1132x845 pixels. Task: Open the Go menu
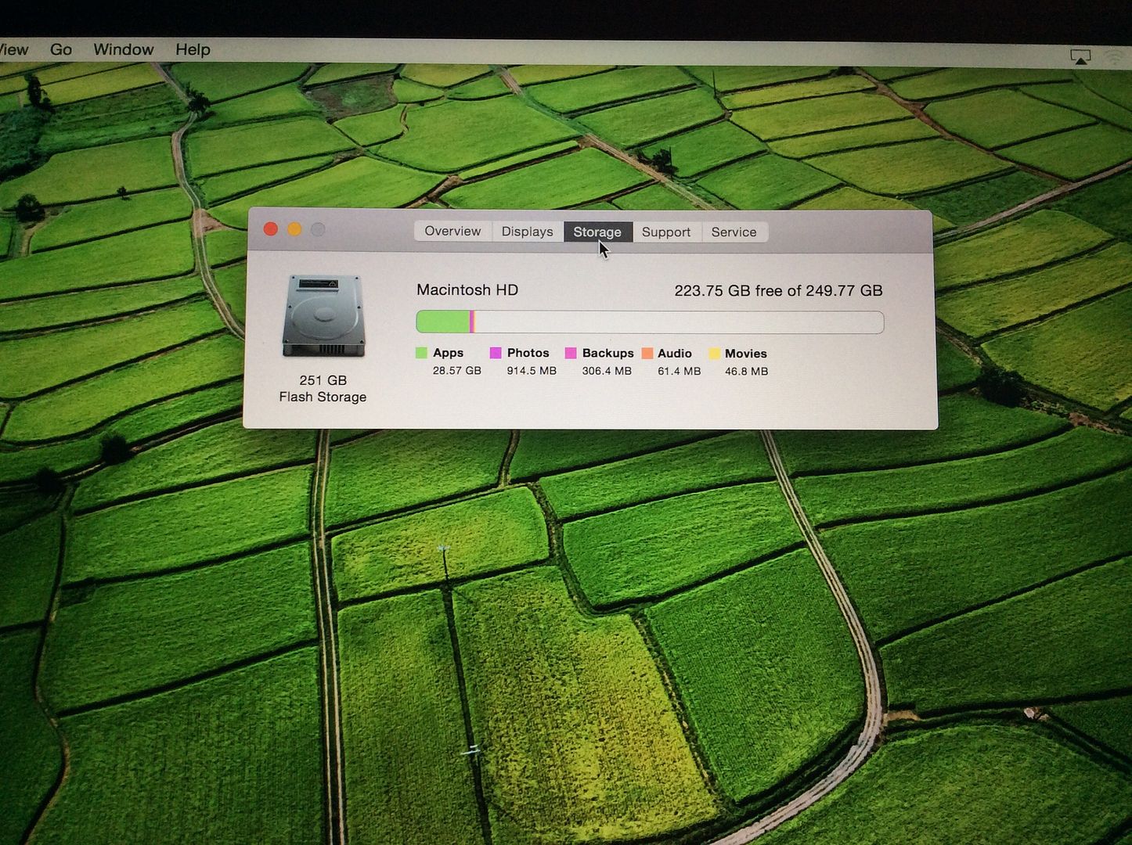pyautogui.click(x=61, y=49)
